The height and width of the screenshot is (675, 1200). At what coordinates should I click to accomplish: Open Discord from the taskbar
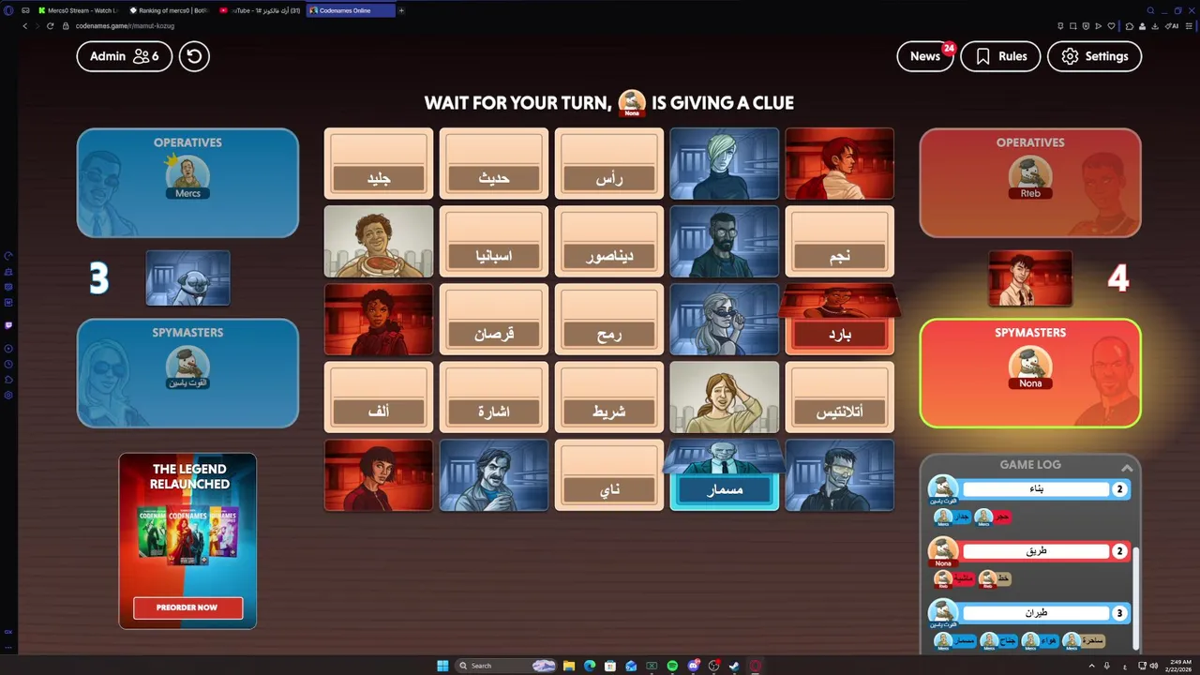click(x=693, y=666)
